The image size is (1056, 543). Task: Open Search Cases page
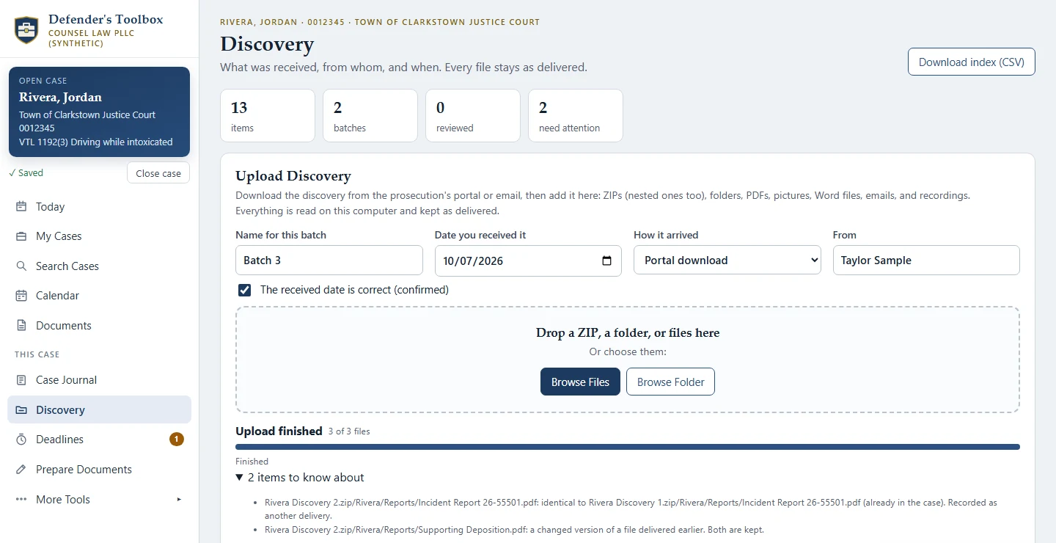coord(99,266)
